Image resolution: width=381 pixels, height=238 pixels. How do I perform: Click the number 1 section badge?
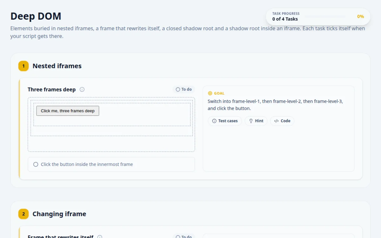[x=23, y=66]
